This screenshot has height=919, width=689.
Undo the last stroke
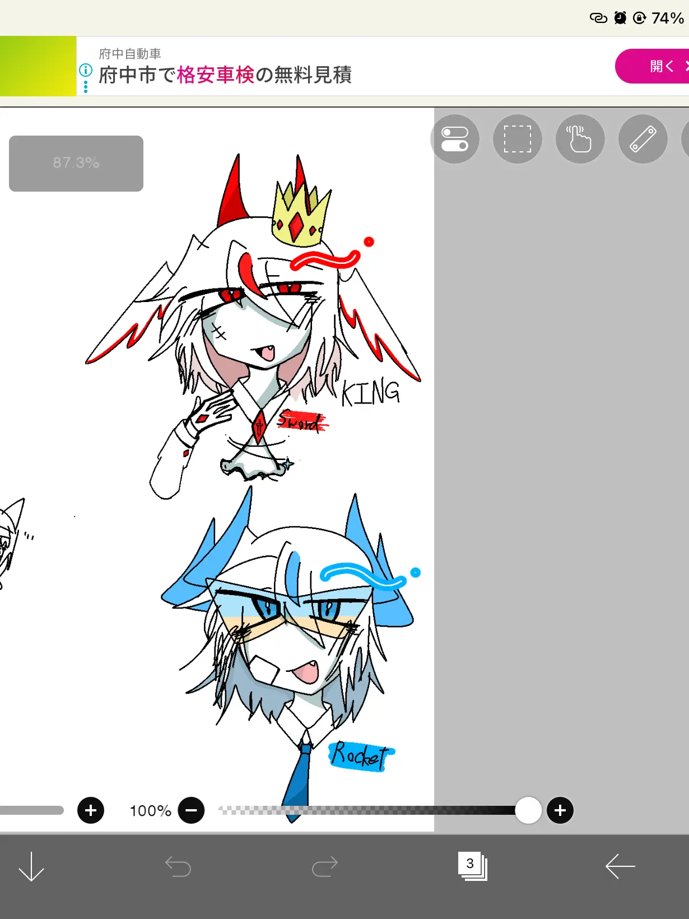[x=178, y=866]
